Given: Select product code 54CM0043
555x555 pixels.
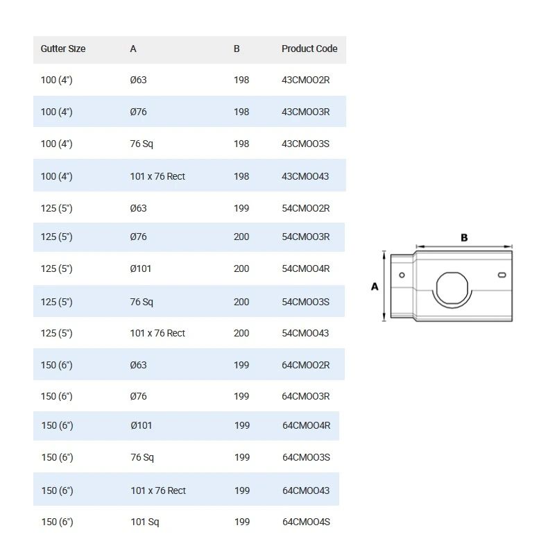Looking at the screenshot, I should pyautogui.click(x=305, y=333).
